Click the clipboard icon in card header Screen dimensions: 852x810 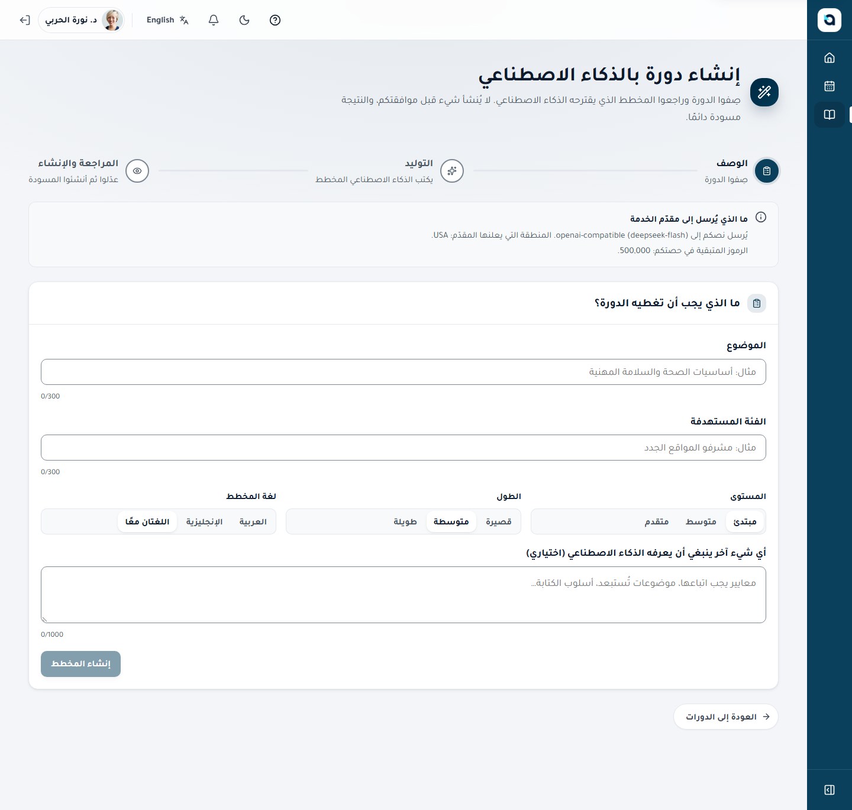pyautogui.click(x=757, y=303)
